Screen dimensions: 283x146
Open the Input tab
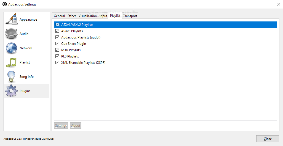point(103,16)
